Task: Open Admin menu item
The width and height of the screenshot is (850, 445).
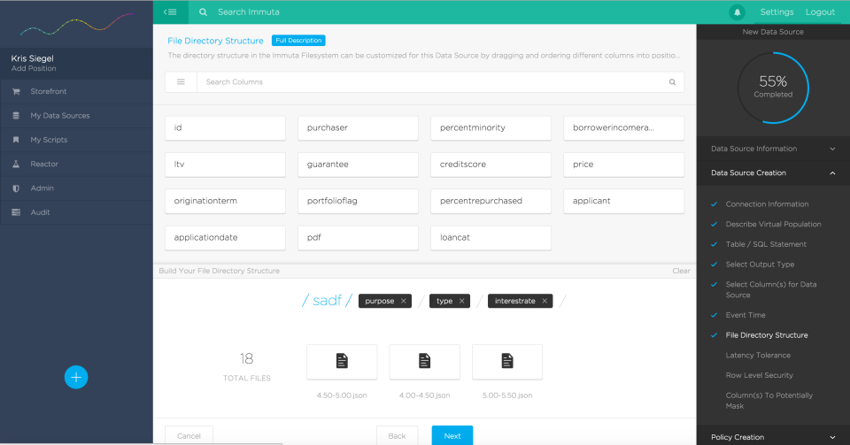Action: point(42,188)
